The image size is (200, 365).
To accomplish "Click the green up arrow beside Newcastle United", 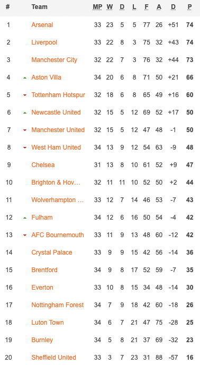I will (x=25, y=112).
